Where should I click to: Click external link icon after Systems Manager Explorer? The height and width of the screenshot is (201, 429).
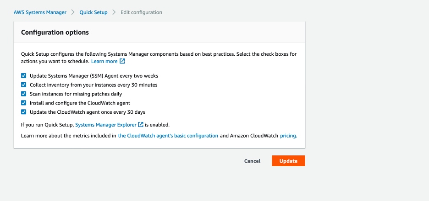(141, 124)
